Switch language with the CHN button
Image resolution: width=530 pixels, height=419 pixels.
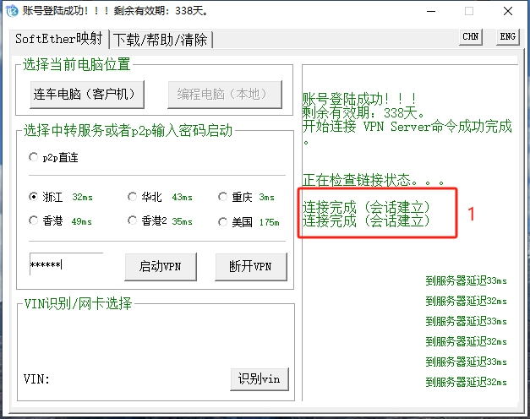[x=471, y=36]
